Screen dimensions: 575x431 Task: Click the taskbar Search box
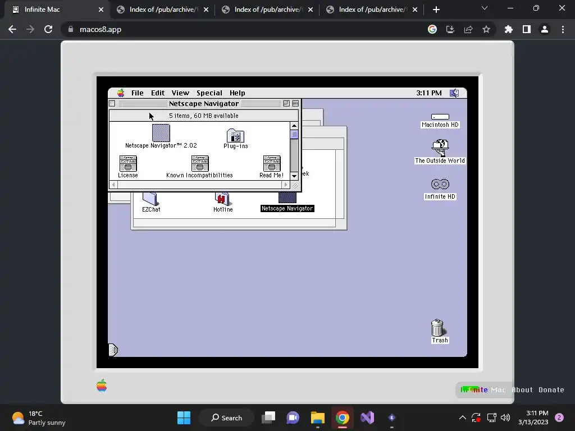[226, 418]
